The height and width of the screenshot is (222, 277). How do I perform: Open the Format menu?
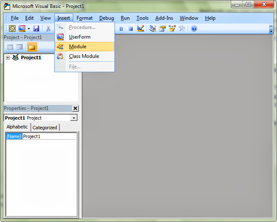(85, 18)
